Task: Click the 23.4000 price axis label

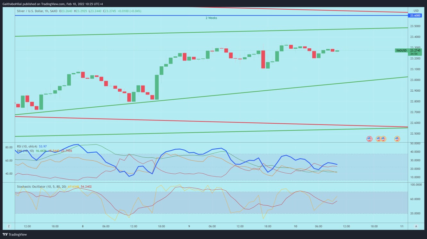Action: click(x=415, y=37)
